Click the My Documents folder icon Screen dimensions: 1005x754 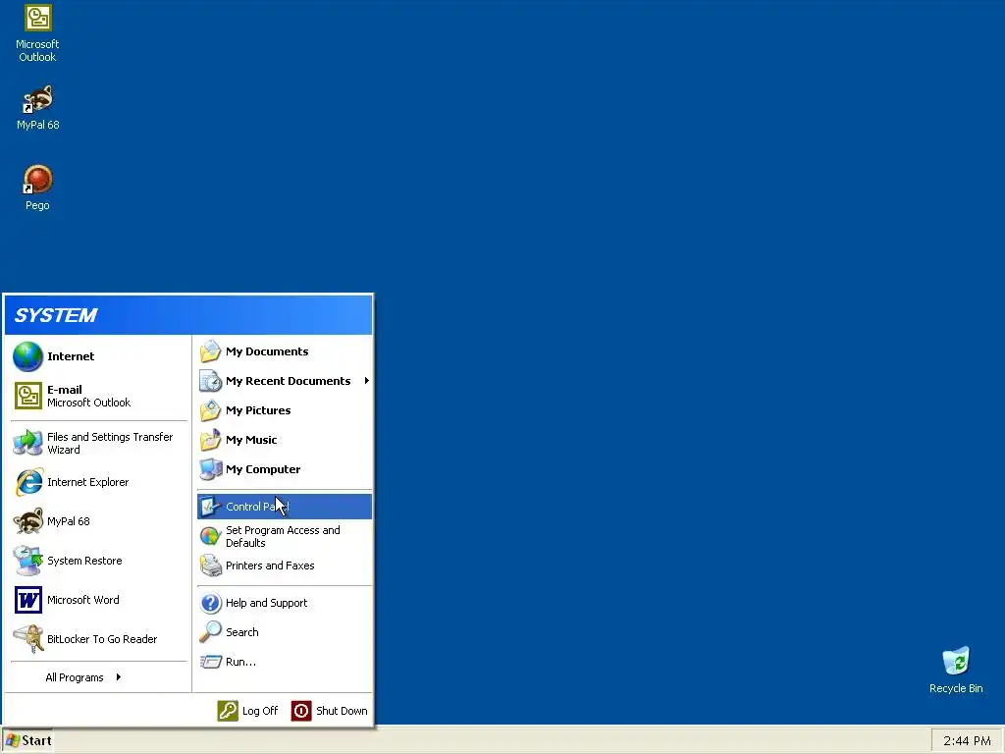210,351
